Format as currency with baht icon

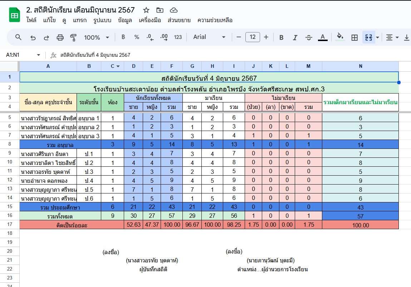coord(123,37)
